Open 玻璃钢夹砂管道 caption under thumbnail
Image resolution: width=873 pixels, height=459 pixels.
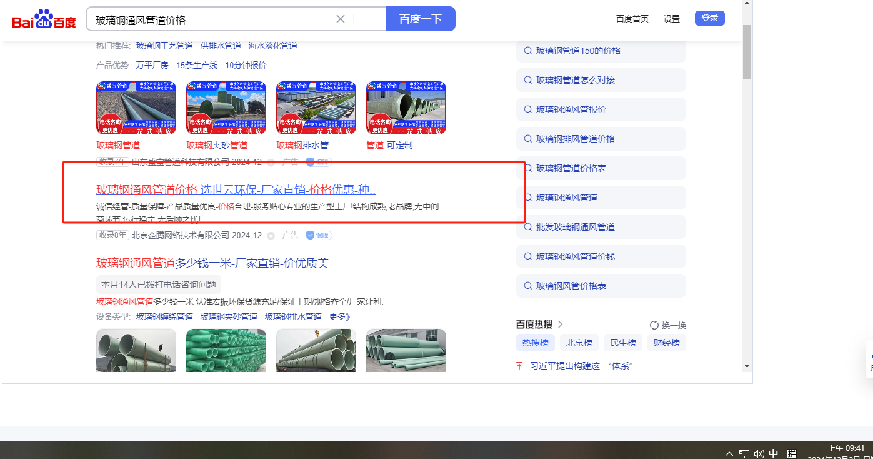click(217, 145)
